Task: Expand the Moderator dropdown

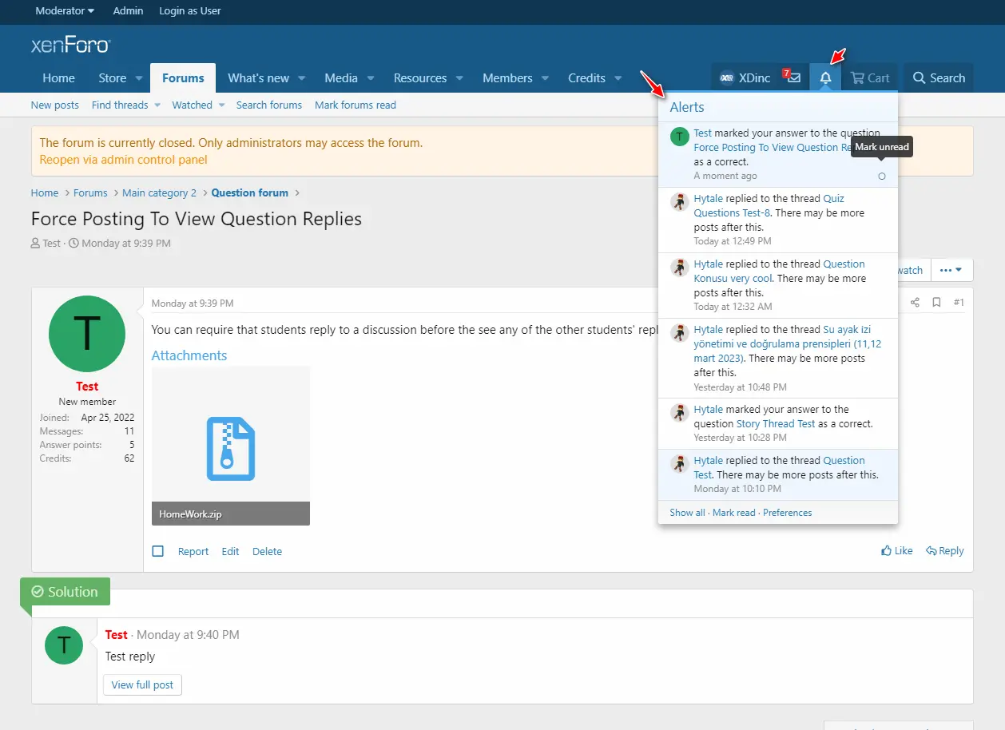Action: pos(65,11)
